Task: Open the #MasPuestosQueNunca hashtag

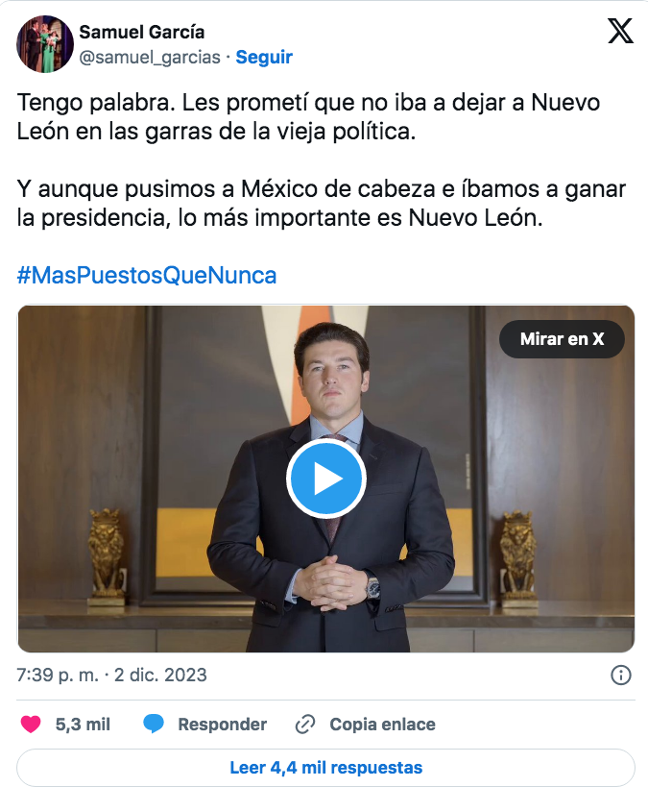Action: pos(147,275)
